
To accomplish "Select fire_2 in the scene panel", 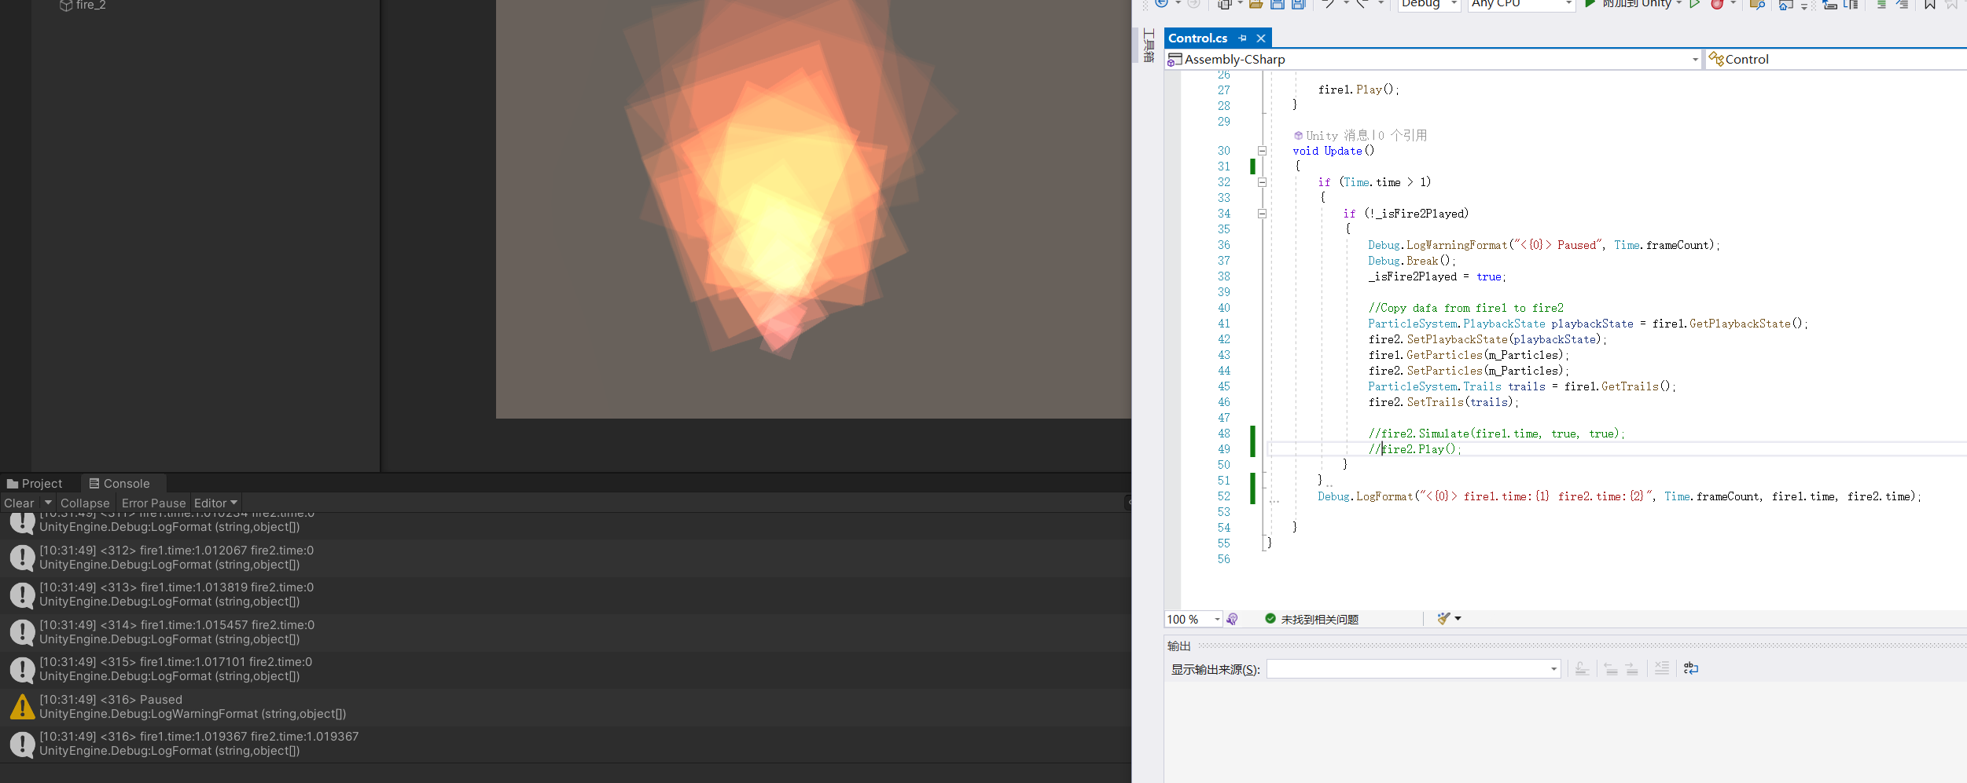I will [x=90, y=5].
